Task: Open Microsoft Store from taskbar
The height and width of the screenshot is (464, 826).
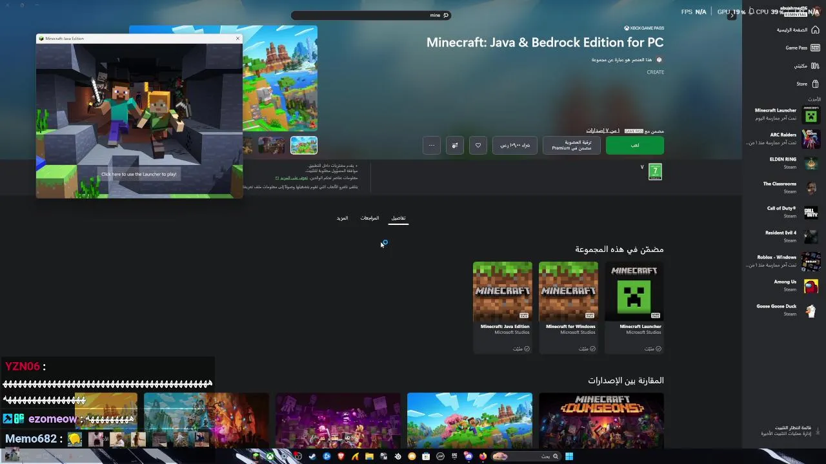Action: [x=426, y=456]
